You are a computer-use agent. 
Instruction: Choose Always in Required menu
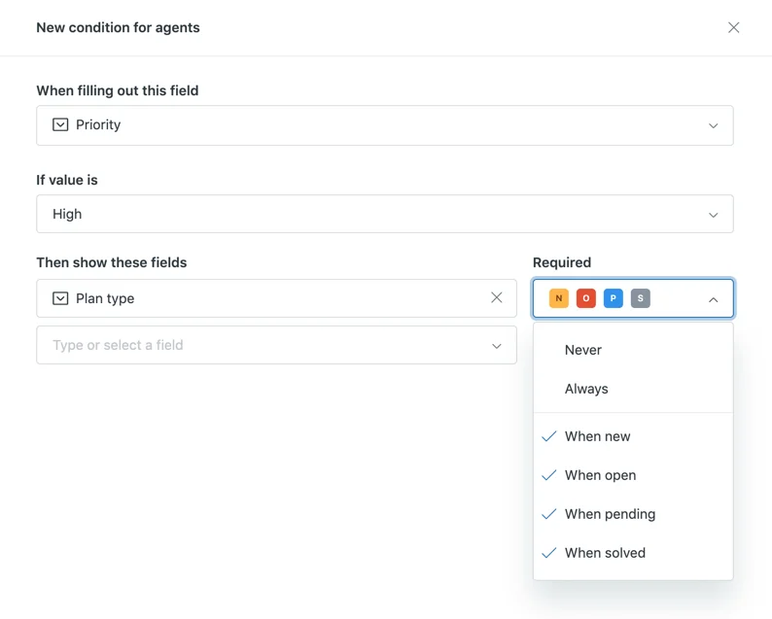pos(633,389)
